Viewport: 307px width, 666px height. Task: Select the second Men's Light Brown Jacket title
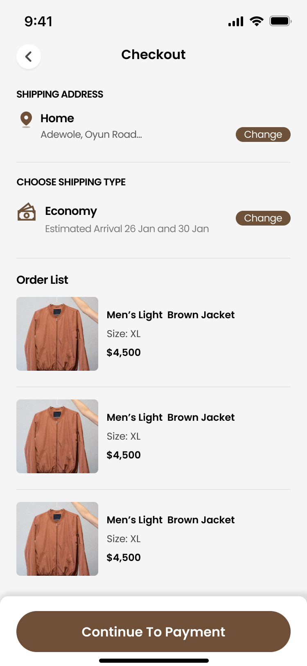(171, 417)
